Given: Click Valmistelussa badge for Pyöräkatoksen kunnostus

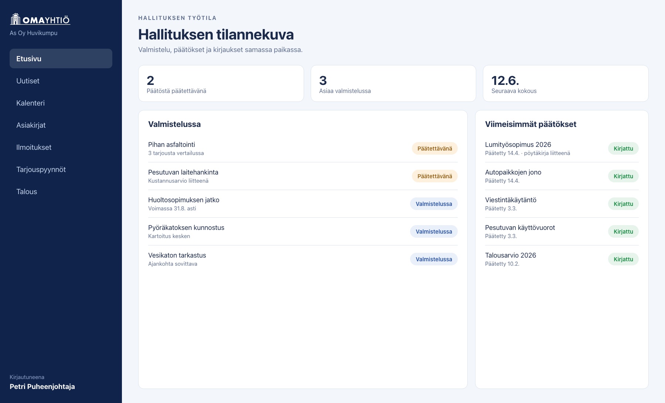Looking at the screenshot, I should point(434,231).
